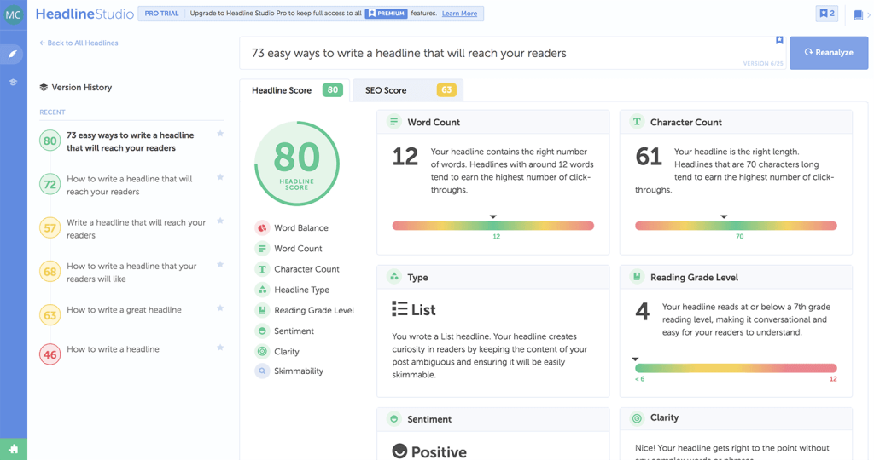Toggle star on 'How to write a headline' version

pyautogui.click(x=220, y=348)
